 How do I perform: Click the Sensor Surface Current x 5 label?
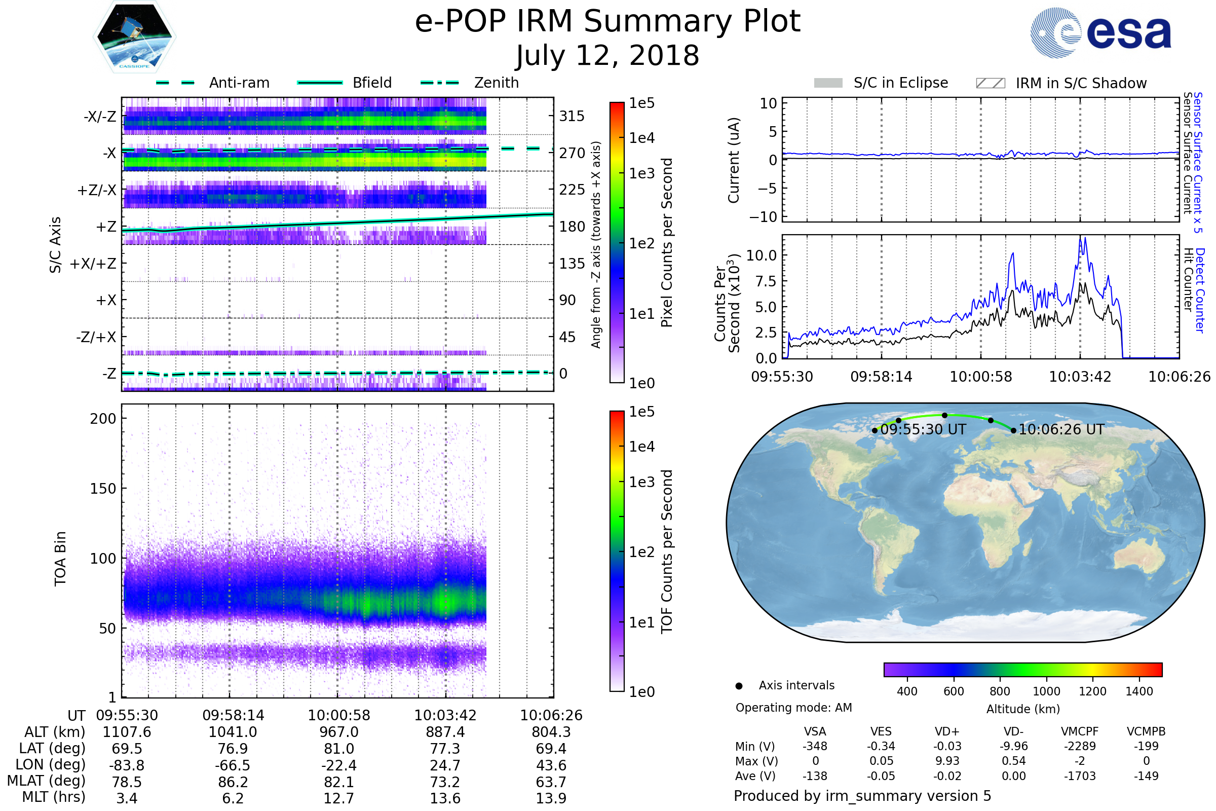1198,162
